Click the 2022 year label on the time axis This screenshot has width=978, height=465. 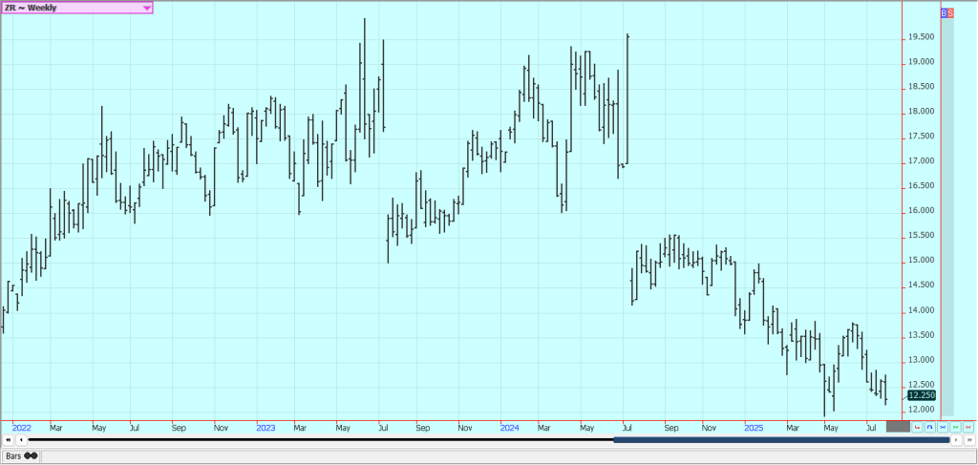click(x=22, y=428)
